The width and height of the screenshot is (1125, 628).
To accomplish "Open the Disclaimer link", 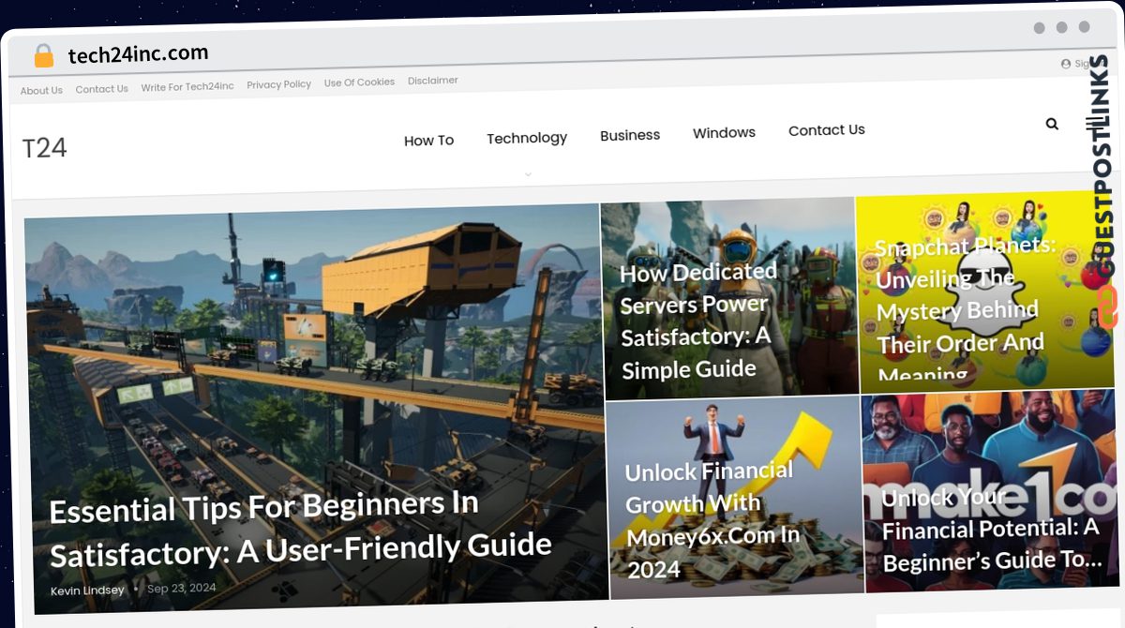I will pyautogui.click(x=433, y=81).
